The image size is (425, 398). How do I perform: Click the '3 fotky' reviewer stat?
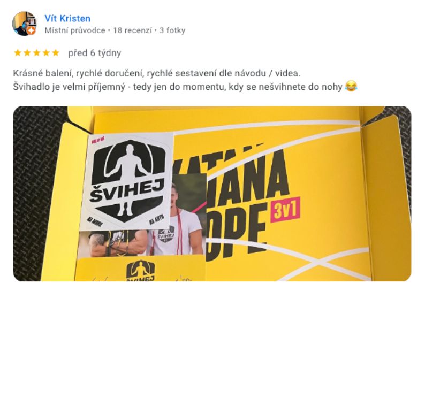172,30
